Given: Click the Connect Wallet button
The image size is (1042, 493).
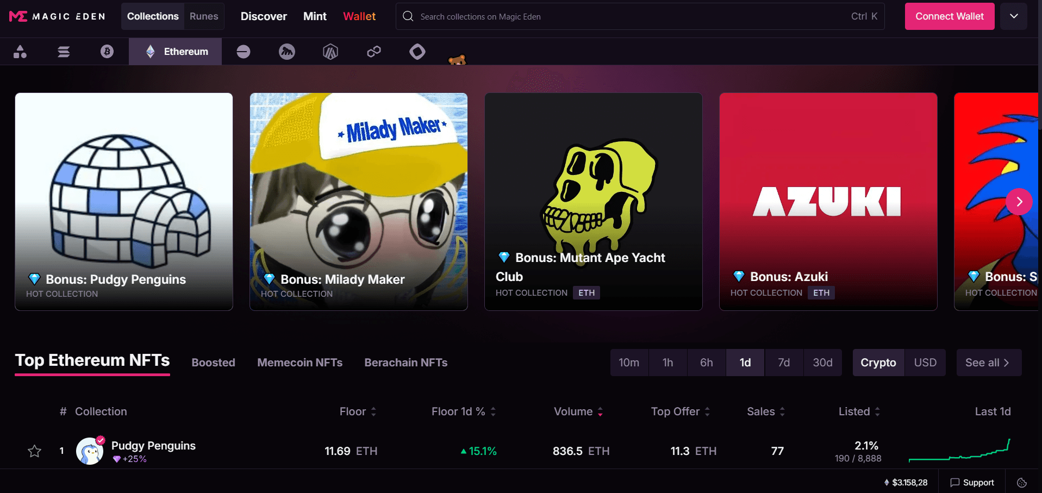Looking at the screenshot, I should click(950, 16).
